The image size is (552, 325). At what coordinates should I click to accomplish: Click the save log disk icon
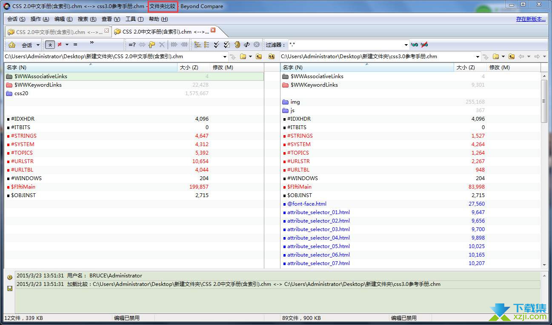pos(10,288)
